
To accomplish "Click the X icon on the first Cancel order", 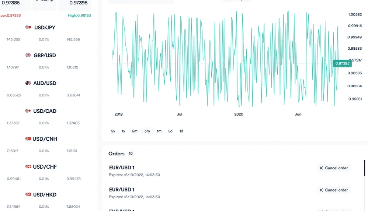I will pyautogui.click(x=321, y=168).
